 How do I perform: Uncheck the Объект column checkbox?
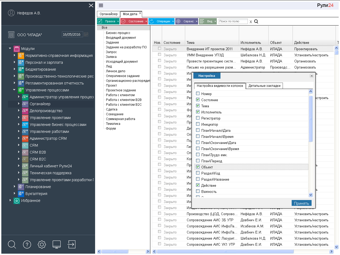click(x=198, y=167)
